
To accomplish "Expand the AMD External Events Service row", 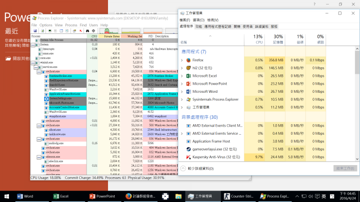I will click(182, 134).
